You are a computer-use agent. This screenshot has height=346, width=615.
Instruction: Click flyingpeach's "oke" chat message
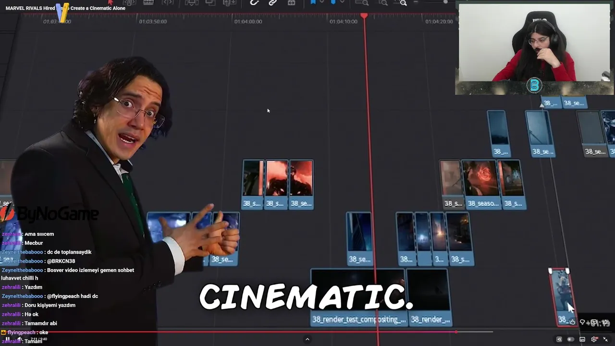[x=43, y=333]
